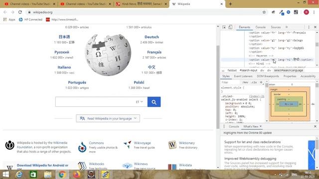Open the Wikivoyage project icon
Image resolution: width=319 pixels, height=179 pixels.
coord(128,145)
